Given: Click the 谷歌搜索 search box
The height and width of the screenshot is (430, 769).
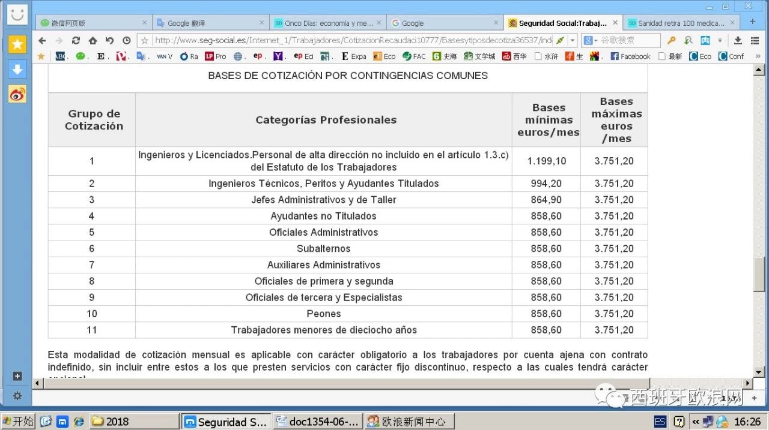Looking at the screenshot, I should pos(630,41).
